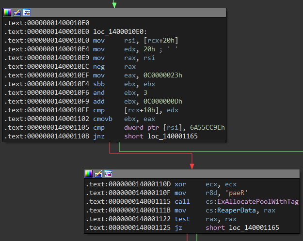Click the [rcx+10h] operand

click(142, 110)
